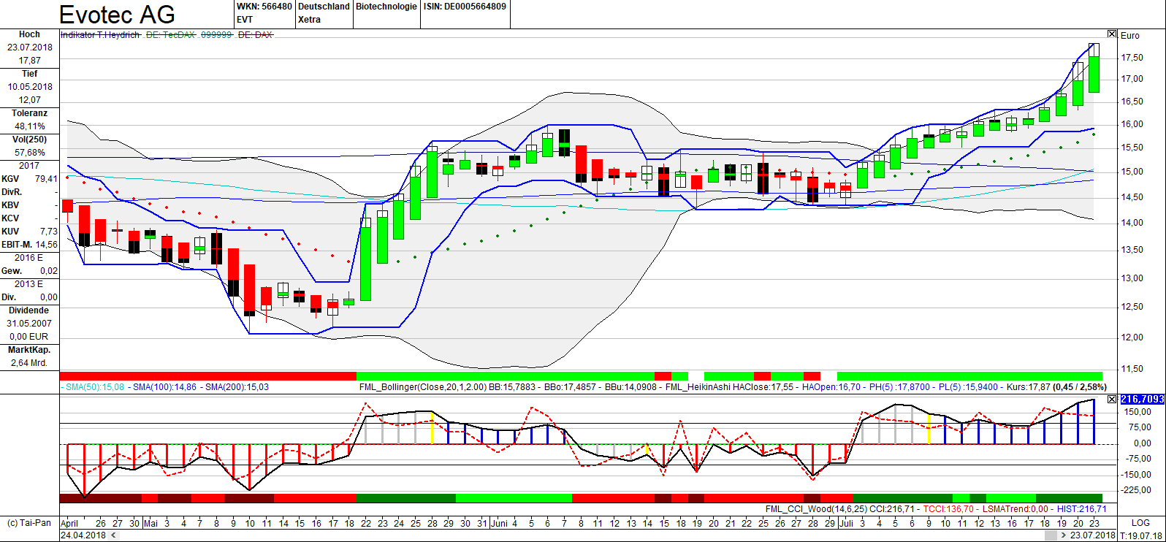Click the 2013 E estimate header
The height and width of the screenshot is (542, 1166).
tap(28, 284)
